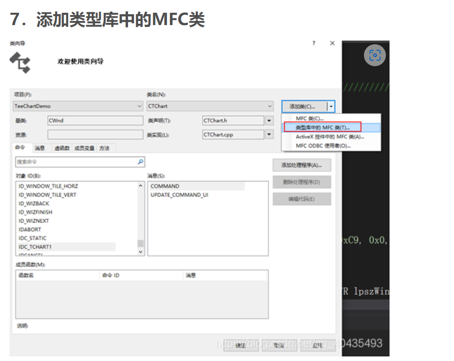Click the 编辑代码(E) button
Image resolution: width=454 pixels, height=361 pixels.
(x=302, y=199)
